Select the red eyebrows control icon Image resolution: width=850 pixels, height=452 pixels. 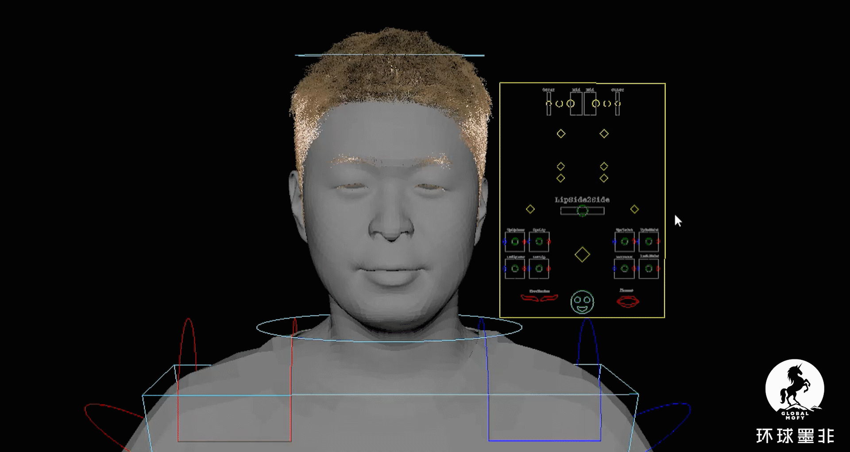[x=539, y=298]
